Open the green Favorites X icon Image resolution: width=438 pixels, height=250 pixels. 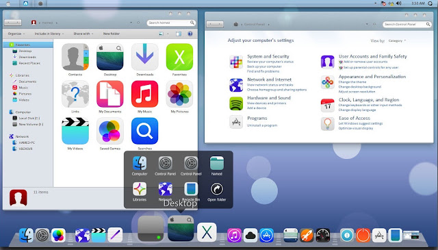[x=179, y=57]
